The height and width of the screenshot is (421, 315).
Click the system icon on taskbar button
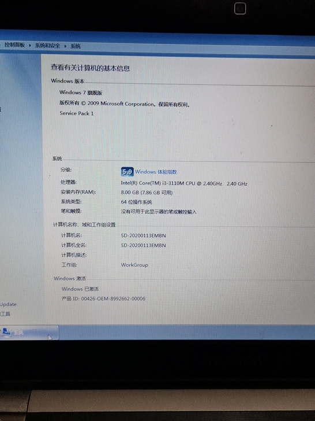6,332
